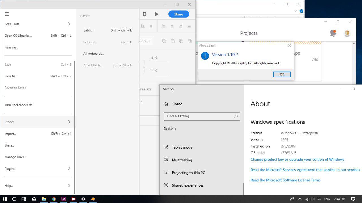Viewport: 362px width, 203px height.
Task: Open Google Chrome from the taskbar
Action: (54, 199)
